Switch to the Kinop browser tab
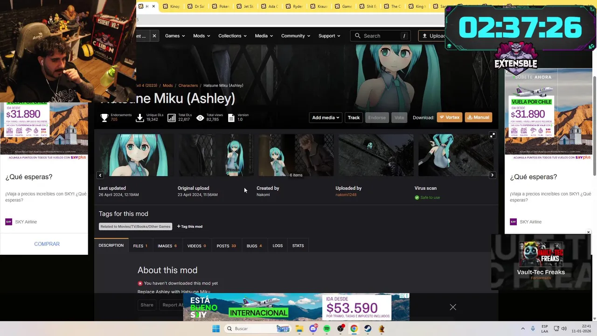 coord(172,7)
